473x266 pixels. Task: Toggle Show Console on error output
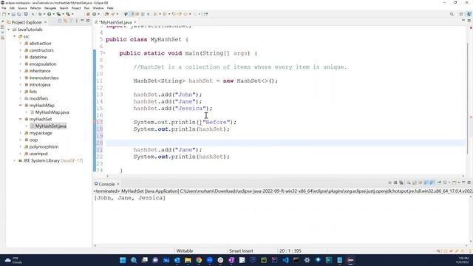click(x=432, y=183)
